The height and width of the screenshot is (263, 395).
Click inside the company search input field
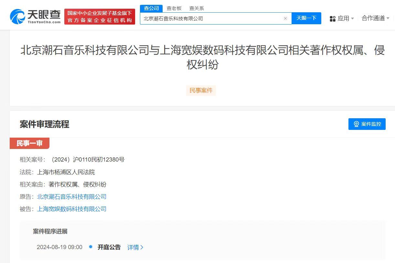click(210, 18)
